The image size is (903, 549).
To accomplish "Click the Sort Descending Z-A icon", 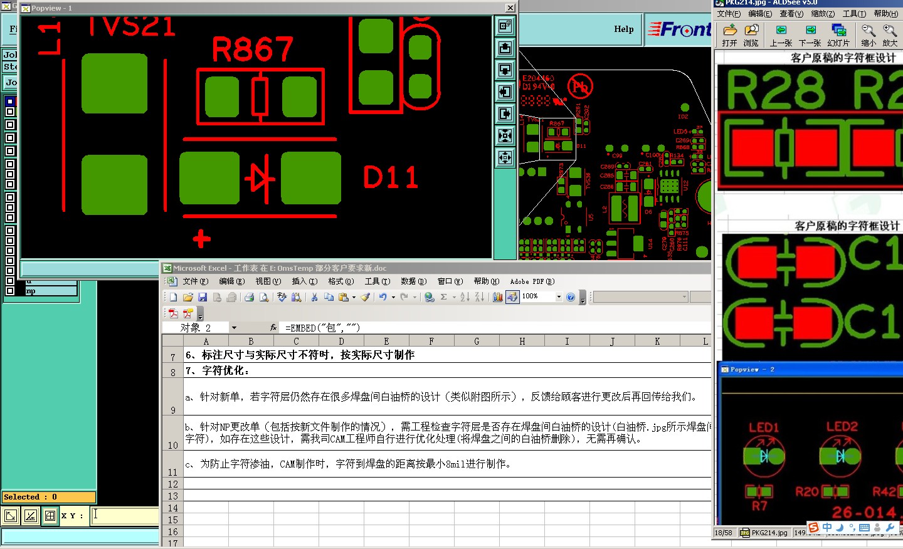I will pyautogui.click(x=479, y=297).
